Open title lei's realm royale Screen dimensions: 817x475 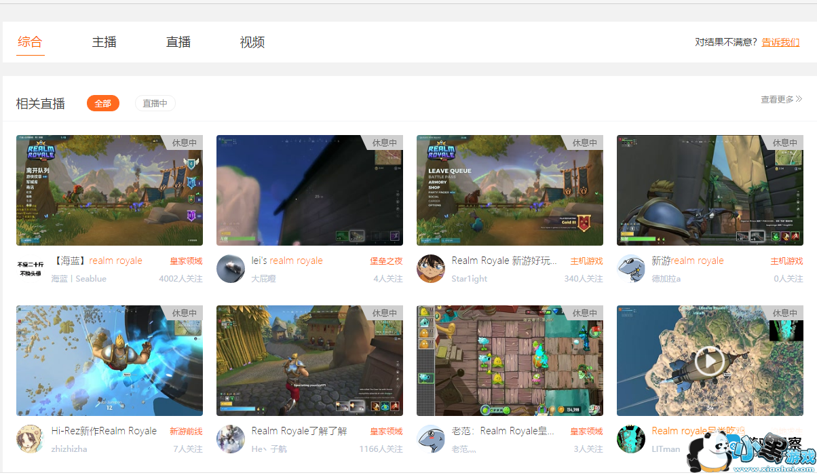pyautogui.click(x=287, y=261)
